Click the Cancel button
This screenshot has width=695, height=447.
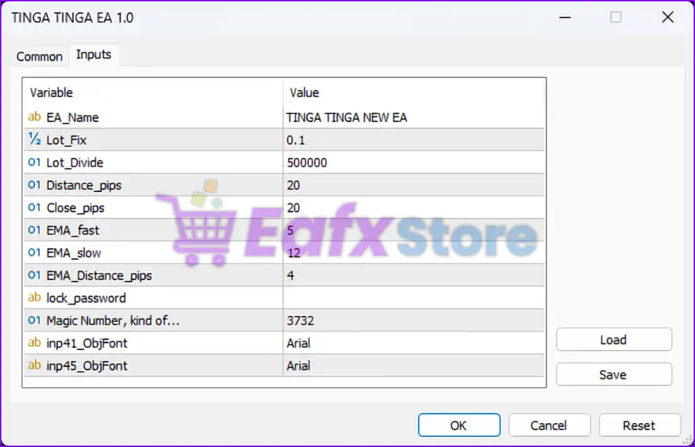click(548, 425)
